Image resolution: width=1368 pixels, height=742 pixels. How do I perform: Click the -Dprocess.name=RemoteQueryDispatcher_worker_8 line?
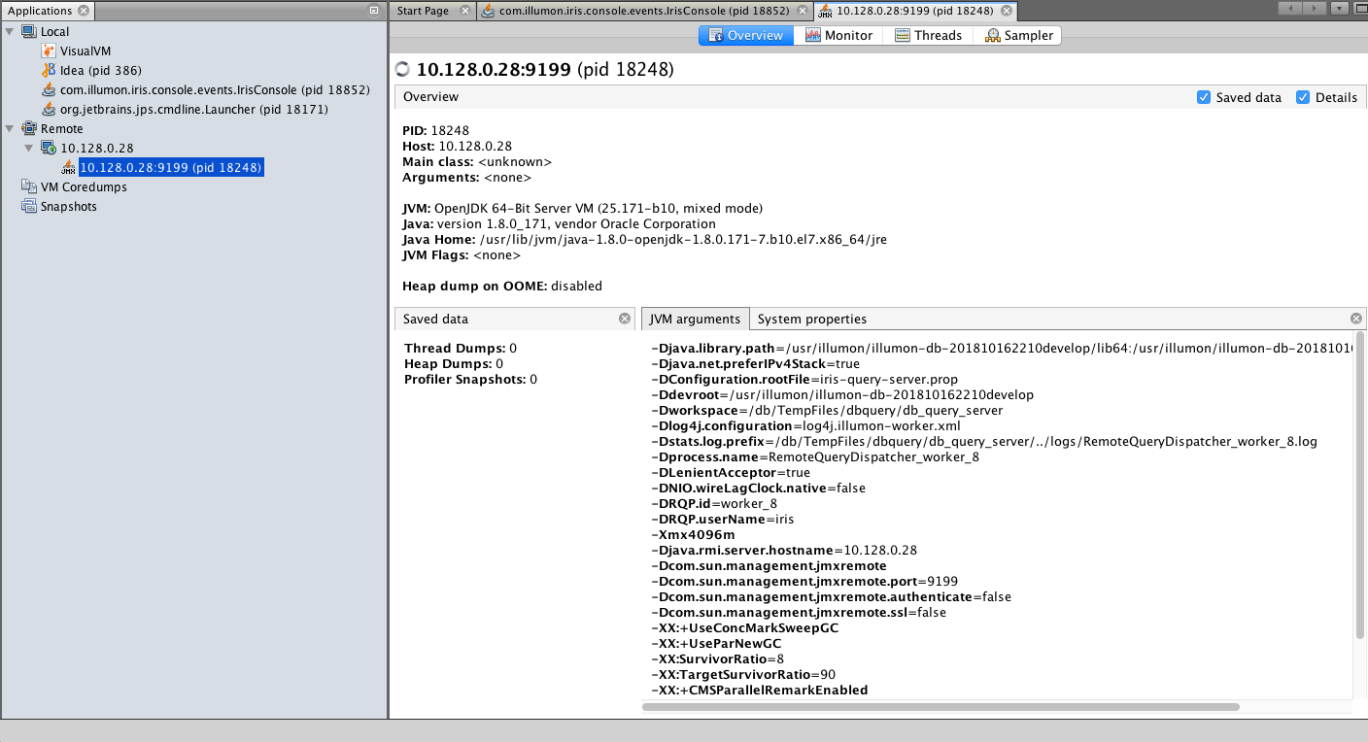(814, 456)
